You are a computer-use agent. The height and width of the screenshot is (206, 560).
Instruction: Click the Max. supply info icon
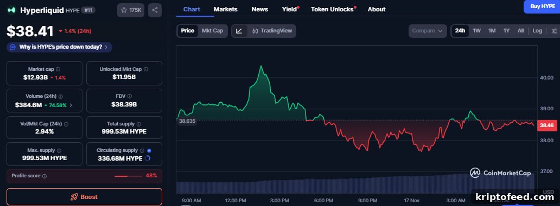(x=59, y=151)
